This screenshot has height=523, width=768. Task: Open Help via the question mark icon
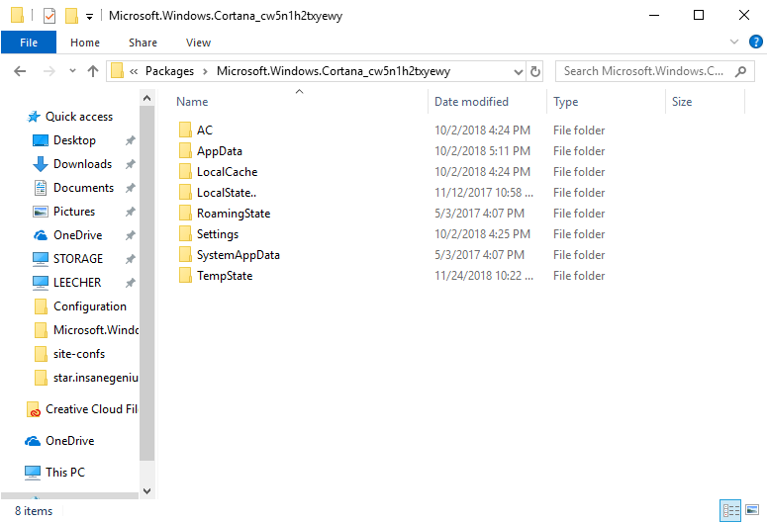[x=755, y=43]
